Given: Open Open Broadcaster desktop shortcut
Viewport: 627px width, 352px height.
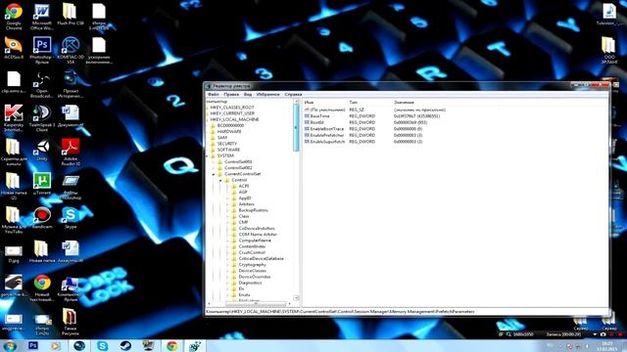Looking at the screenshot, I should pos(41,85).
